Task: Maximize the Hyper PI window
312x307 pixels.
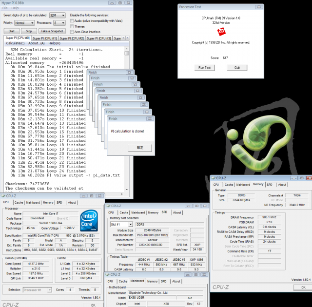Action: point(120,3)
